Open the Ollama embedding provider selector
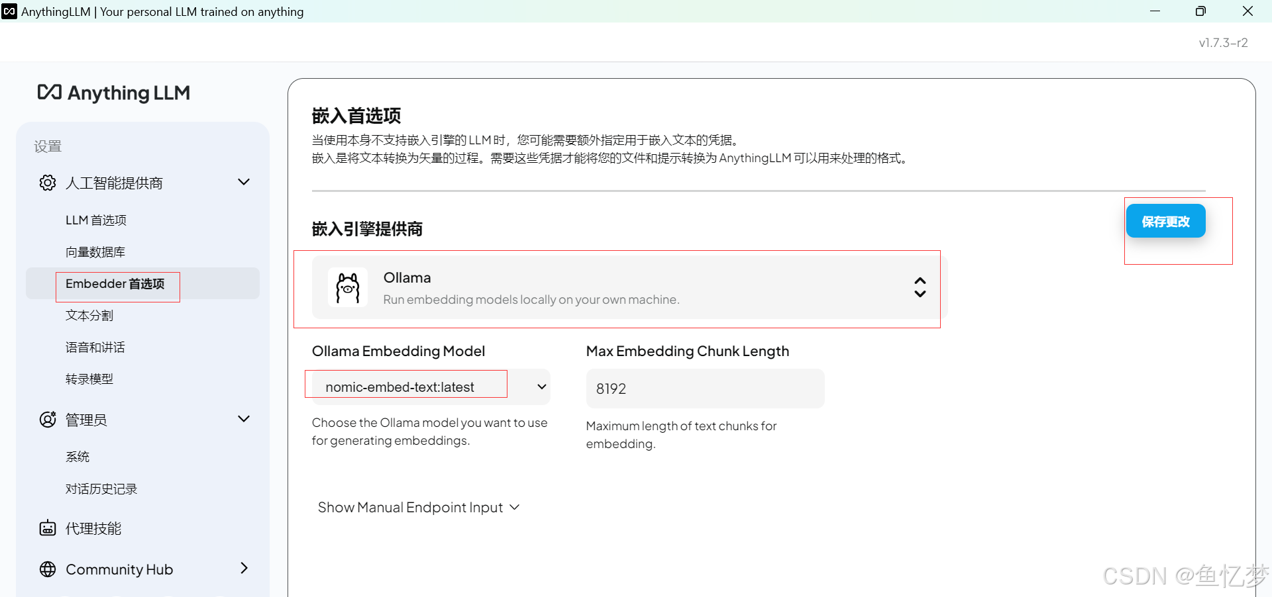This screenshot has width=1272, height=597. (630, 288)
